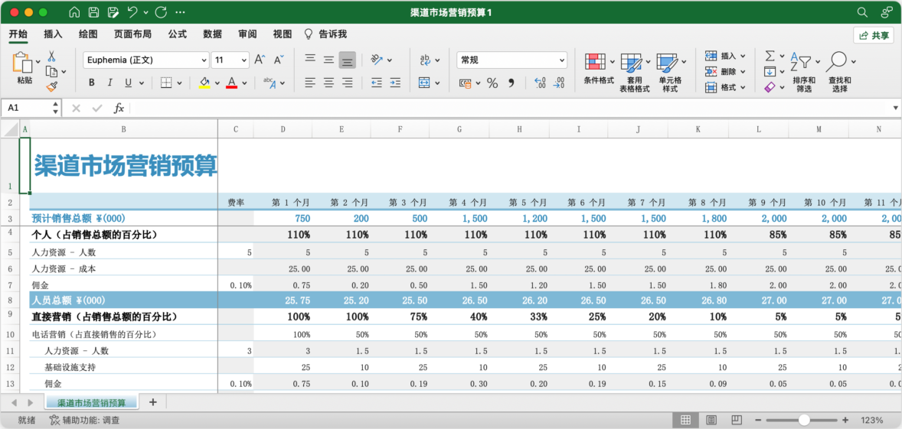902x429 pixels.
Task: Open the search magnifier in title bar
Action: (862, 12)
